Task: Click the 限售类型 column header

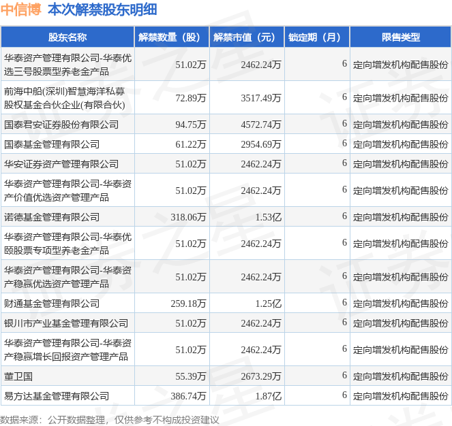Action: tap(401, 37)
